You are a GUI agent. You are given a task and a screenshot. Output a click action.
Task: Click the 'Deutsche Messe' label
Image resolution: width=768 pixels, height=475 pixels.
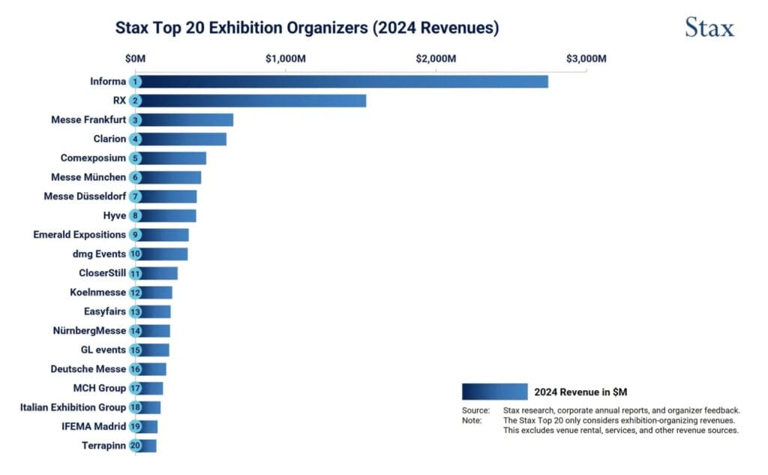pyautogui.click(x=88, y=369)
